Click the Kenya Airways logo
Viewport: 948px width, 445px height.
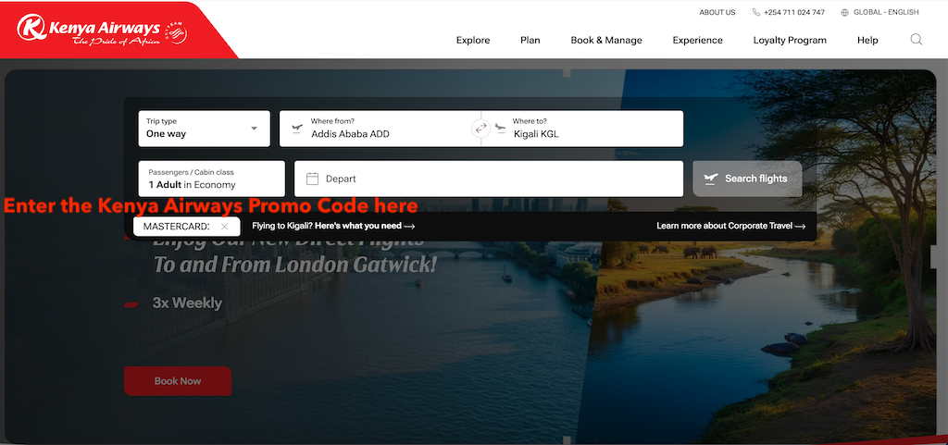[100, 30]
